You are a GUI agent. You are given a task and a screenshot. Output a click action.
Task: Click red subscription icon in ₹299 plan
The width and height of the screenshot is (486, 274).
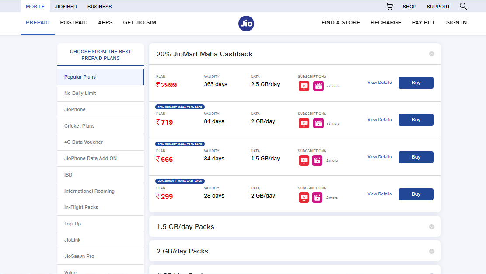304,198
